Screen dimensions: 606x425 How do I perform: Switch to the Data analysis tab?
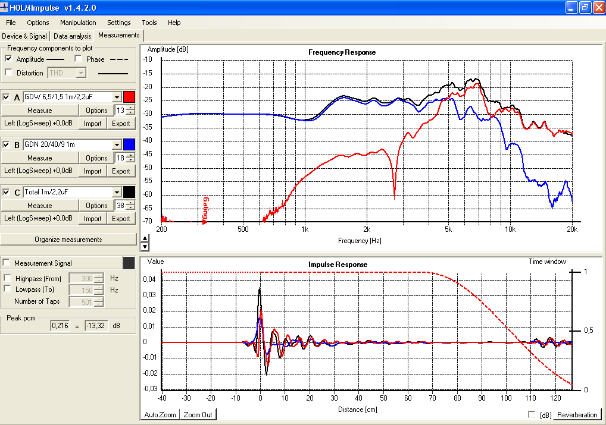72,36
